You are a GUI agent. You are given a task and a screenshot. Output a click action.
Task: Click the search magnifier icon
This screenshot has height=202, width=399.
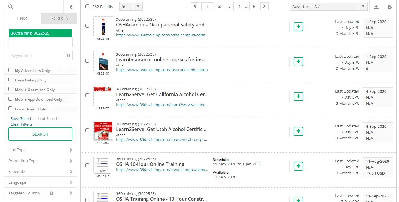(x=11, y=7)
